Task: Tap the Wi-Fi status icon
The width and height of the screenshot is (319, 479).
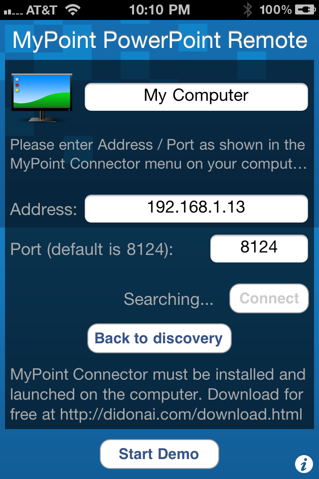Action: click(73, 10)
